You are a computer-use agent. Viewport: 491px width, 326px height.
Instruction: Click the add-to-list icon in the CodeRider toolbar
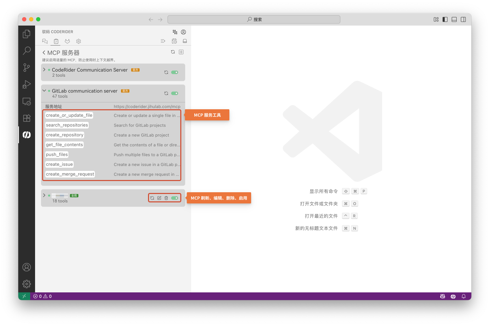coord(163,41)
